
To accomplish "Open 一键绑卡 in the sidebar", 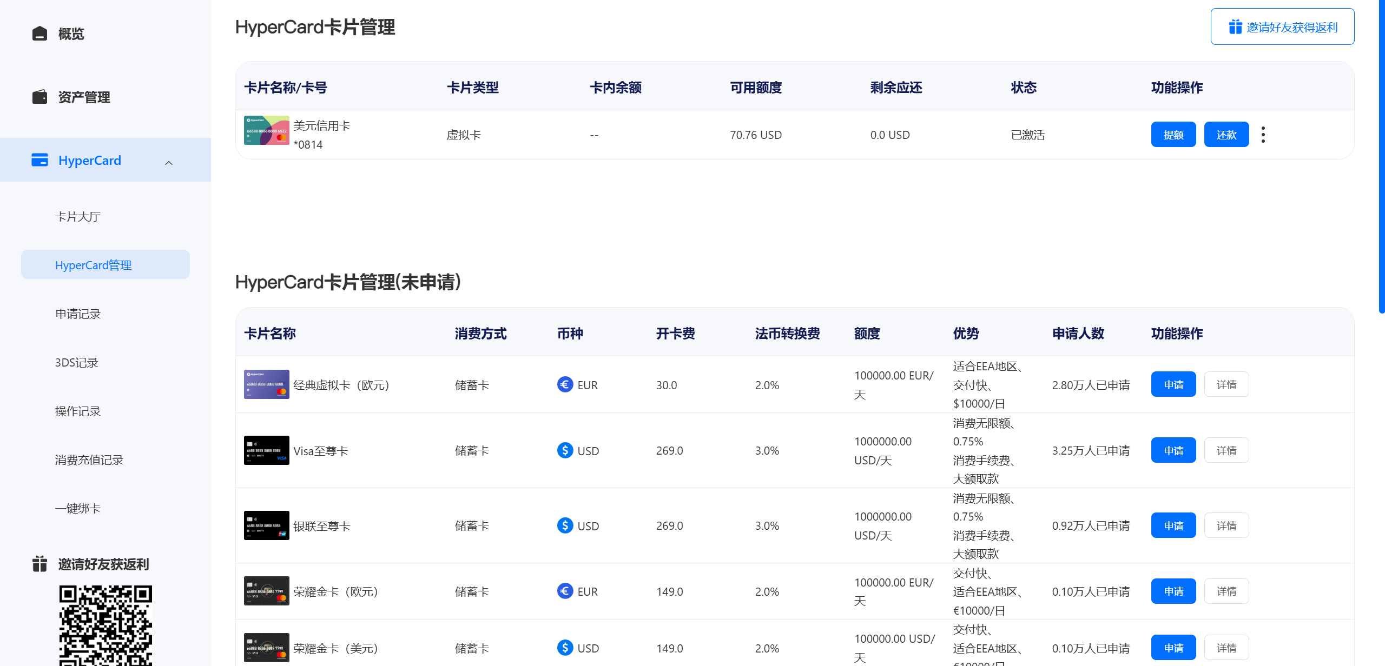I will (78, 509).
